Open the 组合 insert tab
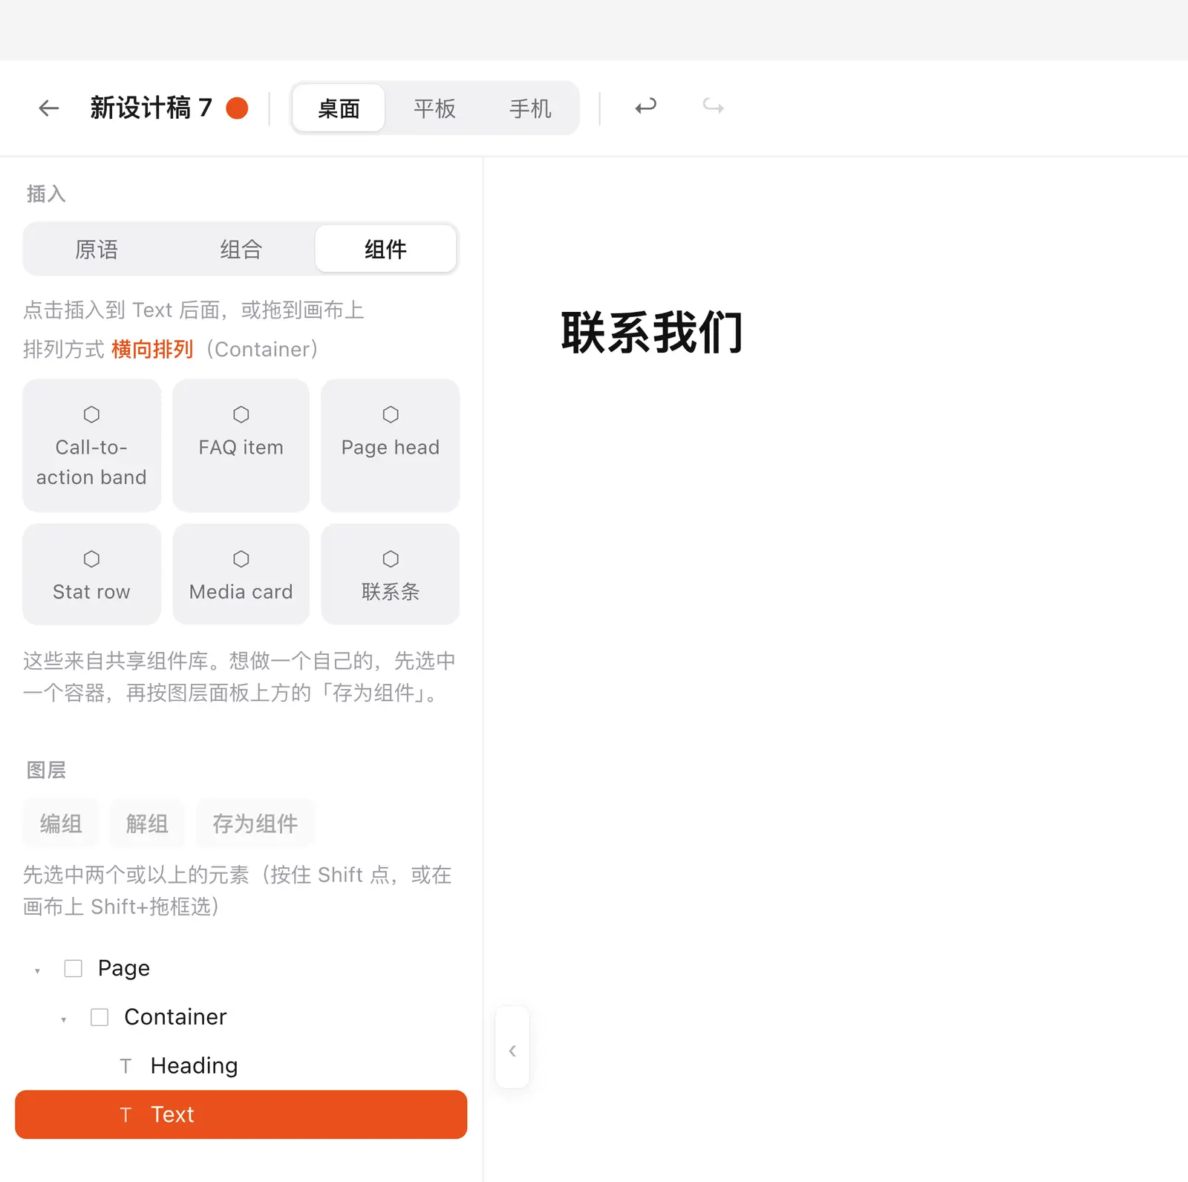The height and width of the screenshot is (1182, 1188). [241, 249]
